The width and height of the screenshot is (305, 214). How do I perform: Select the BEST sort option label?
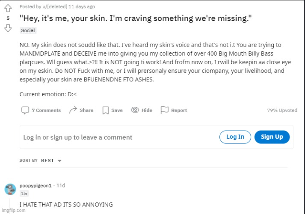tap(47, 160)
